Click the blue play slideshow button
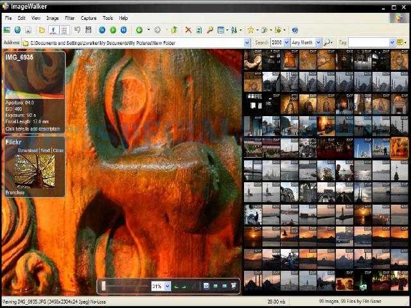The image size is (411, 308). 113,30
